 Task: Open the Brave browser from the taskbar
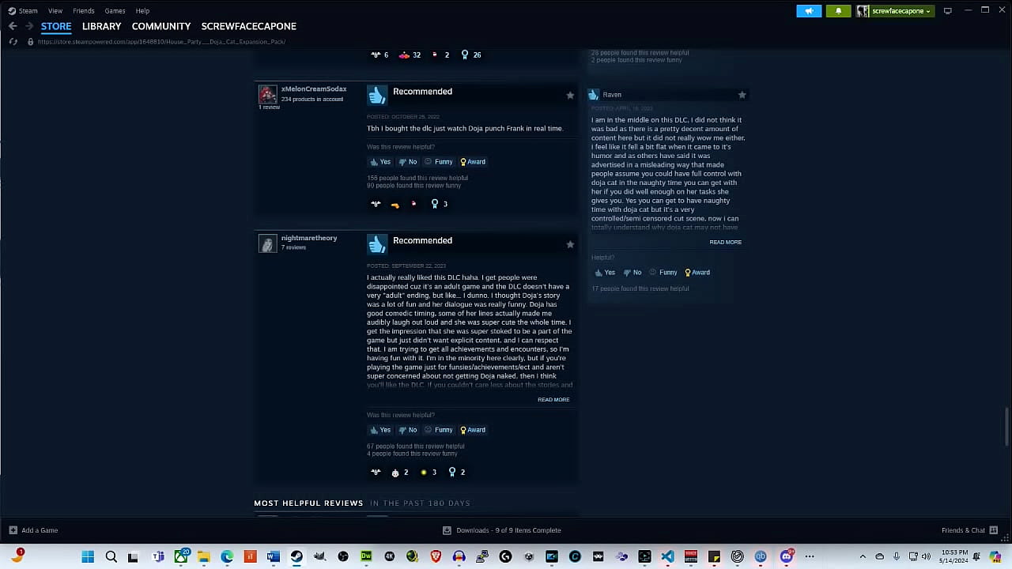(x=436, y=556)
